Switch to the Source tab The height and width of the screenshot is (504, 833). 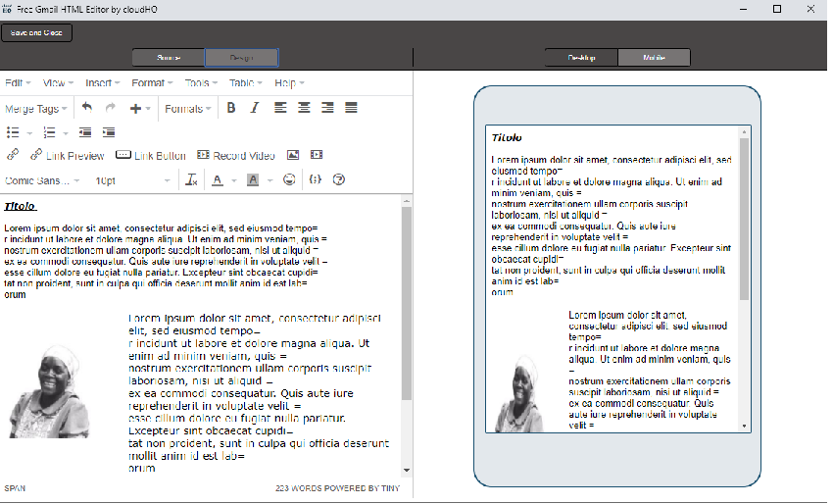point(169,58)
